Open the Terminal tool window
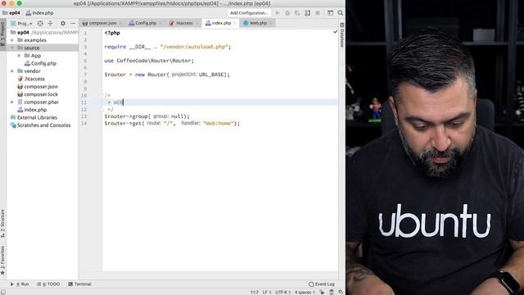The image size is (524, 295). [80, 284]
